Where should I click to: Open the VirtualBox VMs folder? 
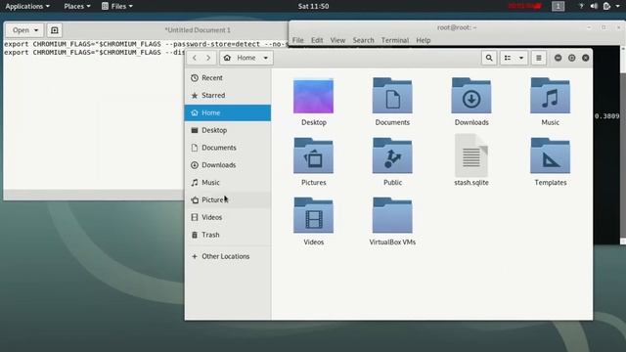(392, 215)
